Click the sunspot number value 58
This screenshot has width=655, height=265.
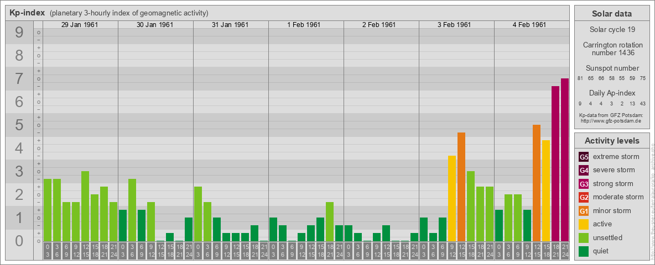[x=611, y=78]
